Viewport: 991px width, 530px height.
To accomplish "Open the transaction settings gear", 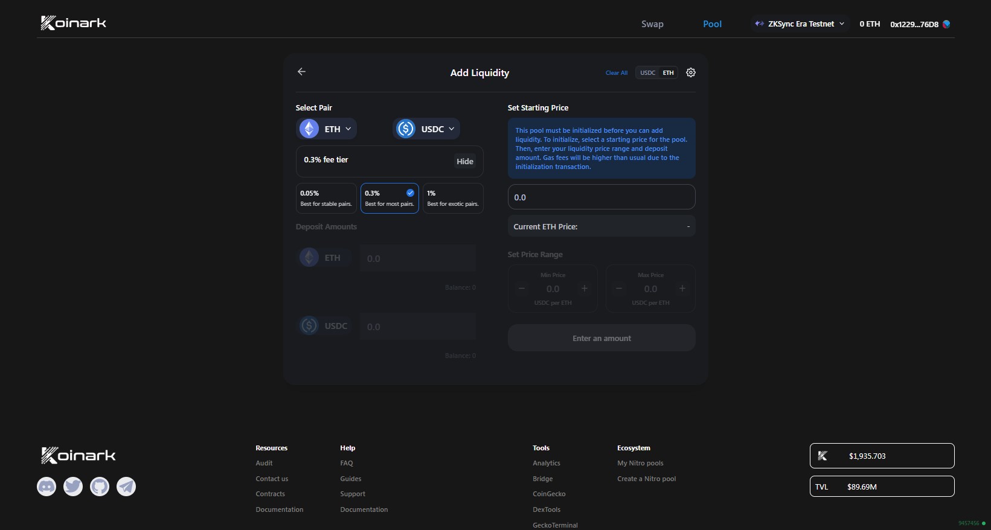I will 691,72.
